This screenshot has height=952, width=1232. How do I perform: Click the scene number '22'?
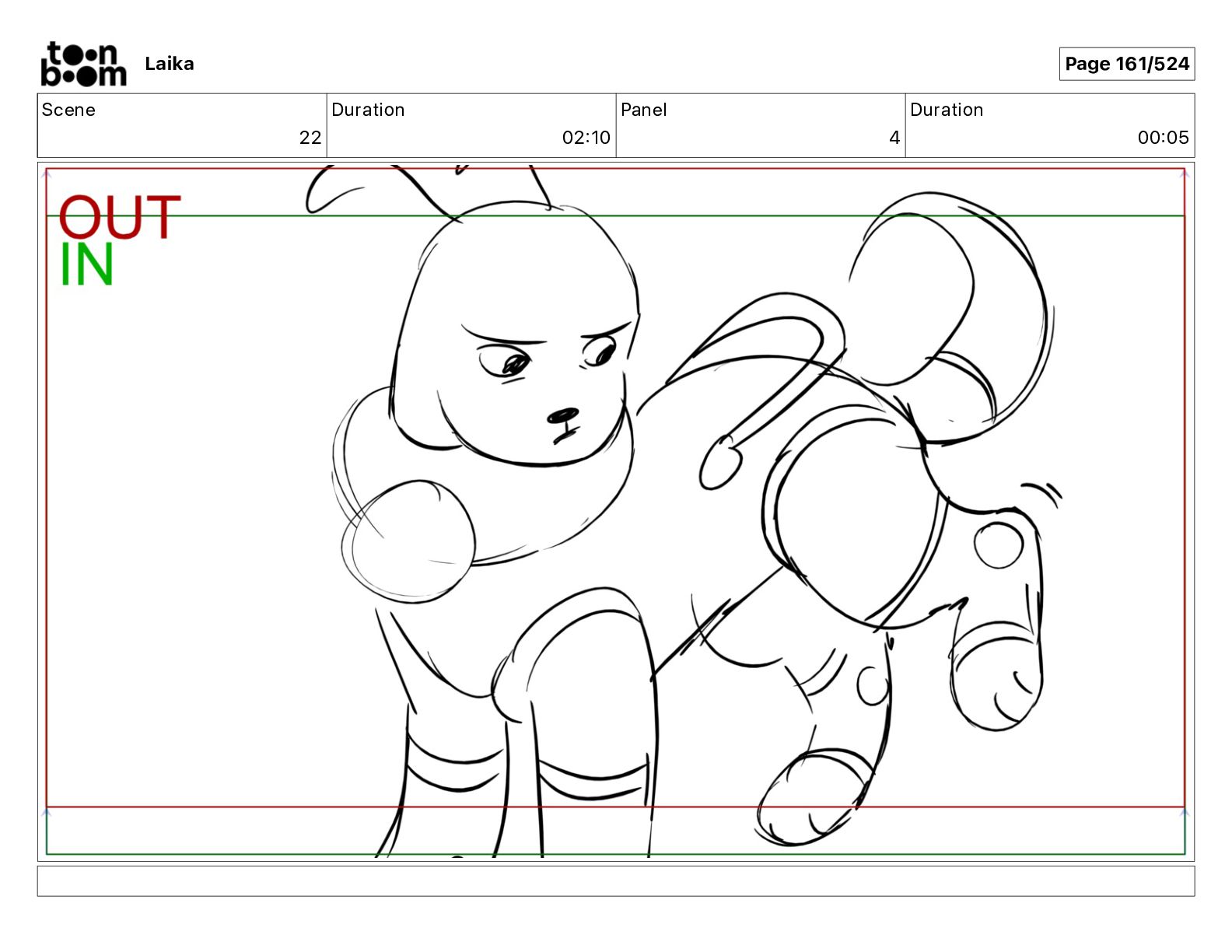pyautogui.click(x=310, y=138)
